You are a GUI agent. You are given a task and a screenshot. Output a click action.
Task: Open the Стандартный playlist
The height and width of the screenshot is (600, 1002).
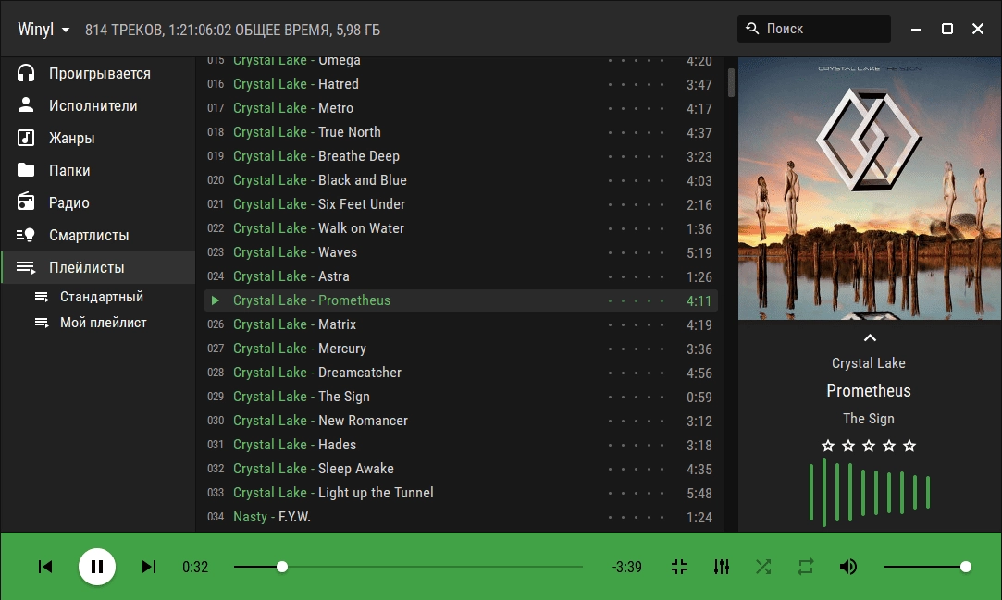(x=98, y=297)
